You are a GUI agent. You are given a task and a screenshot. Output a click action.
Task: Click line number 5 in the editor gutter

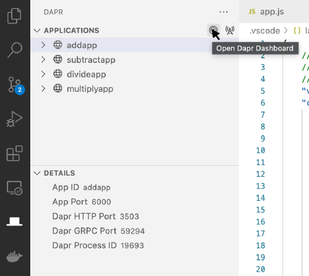click(263, 91)
